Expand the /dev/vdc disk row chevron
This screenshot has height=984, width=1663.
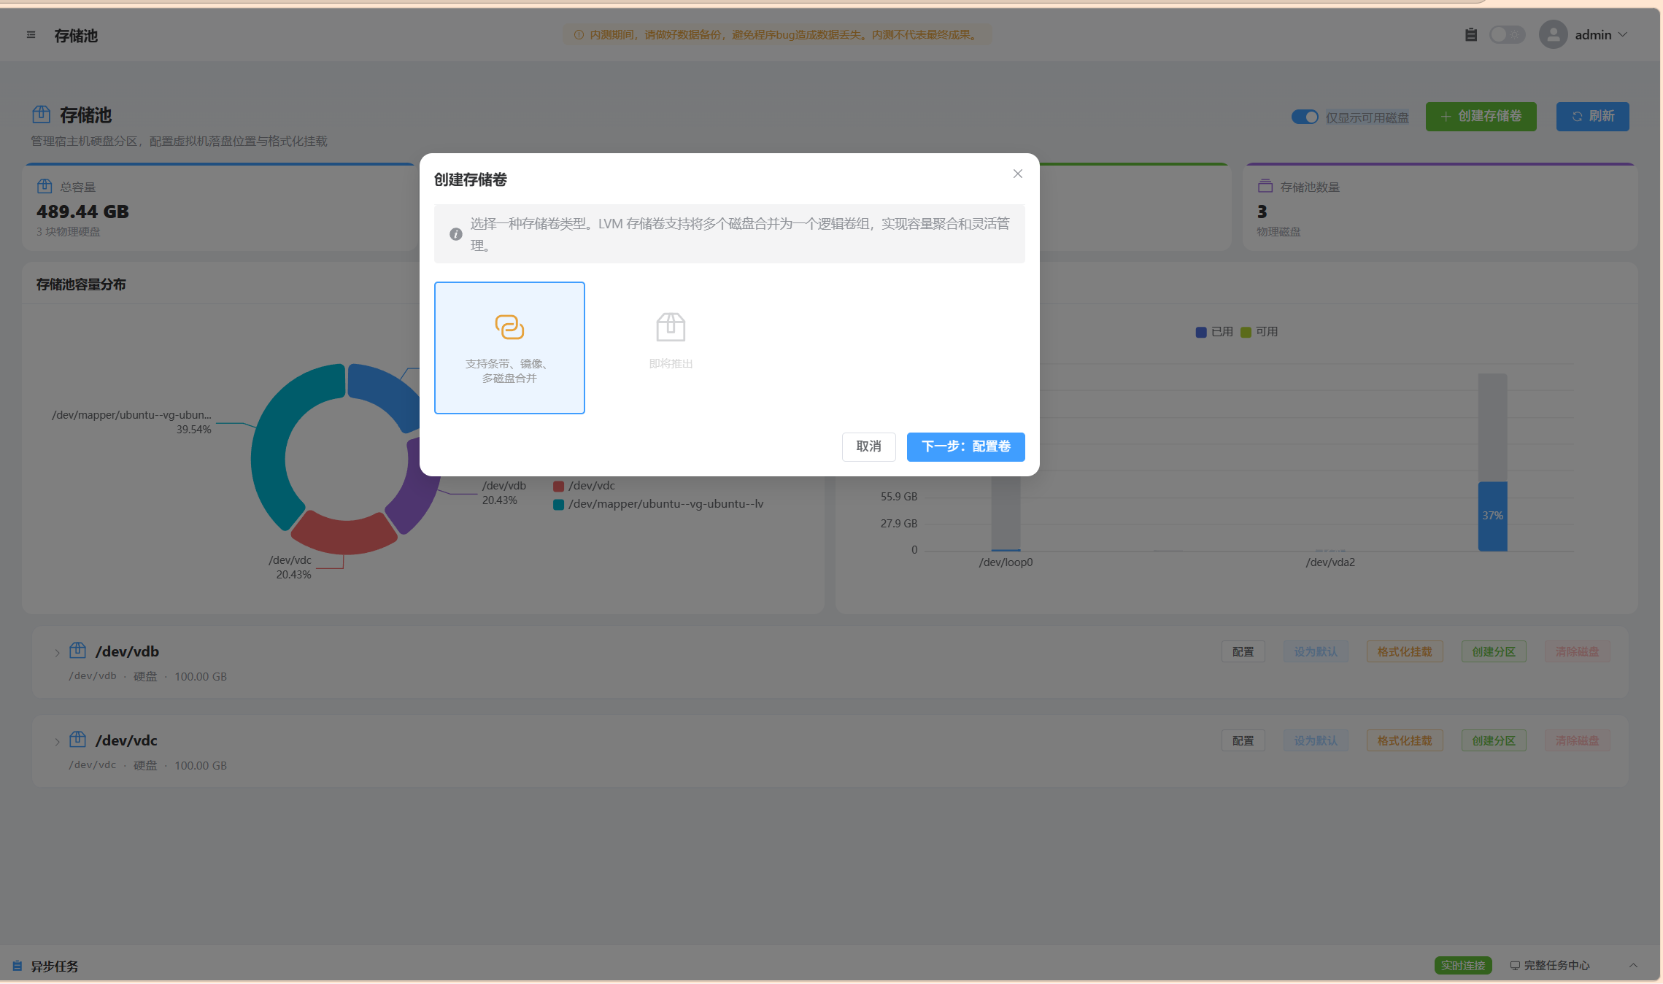tap(57, 742)
